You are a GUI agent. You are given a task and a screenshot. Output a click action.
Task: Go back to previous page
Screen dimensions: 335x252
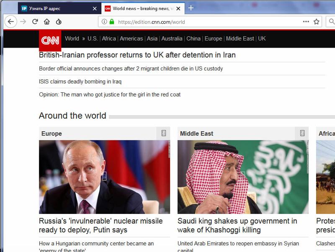pyautogui.click(x=11, y=22)
